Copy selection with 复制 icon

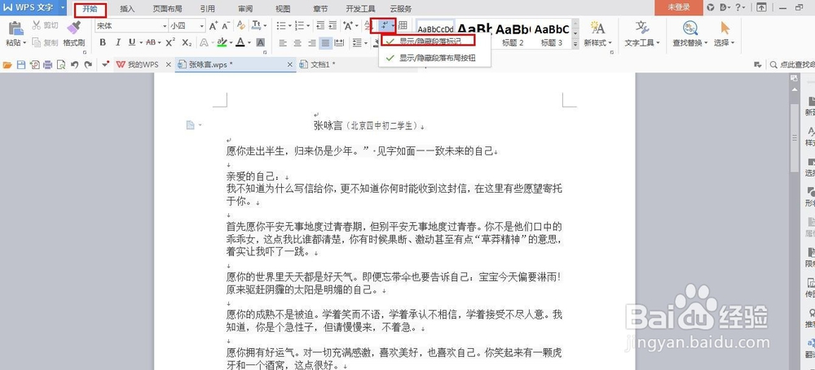pos(45,42)
